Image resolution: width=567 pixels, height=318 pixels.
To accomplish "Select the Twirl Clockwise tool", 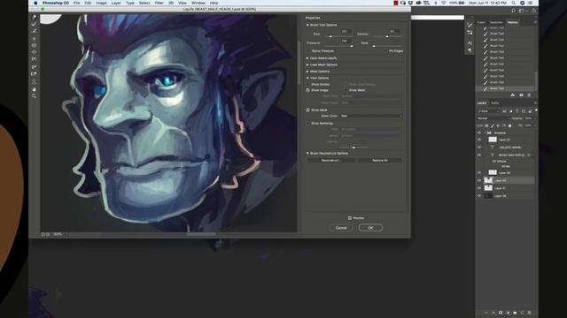I will [x=34, y=38].
